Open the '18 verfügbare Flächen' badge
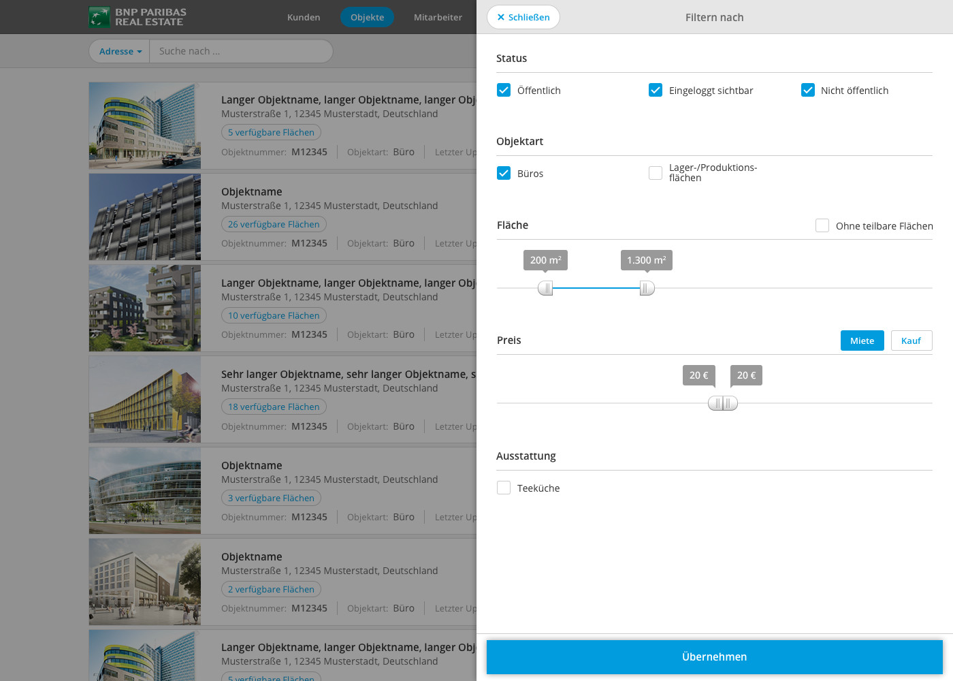The height and width of the screenshot is (681, 953). [x=274, y=407]
